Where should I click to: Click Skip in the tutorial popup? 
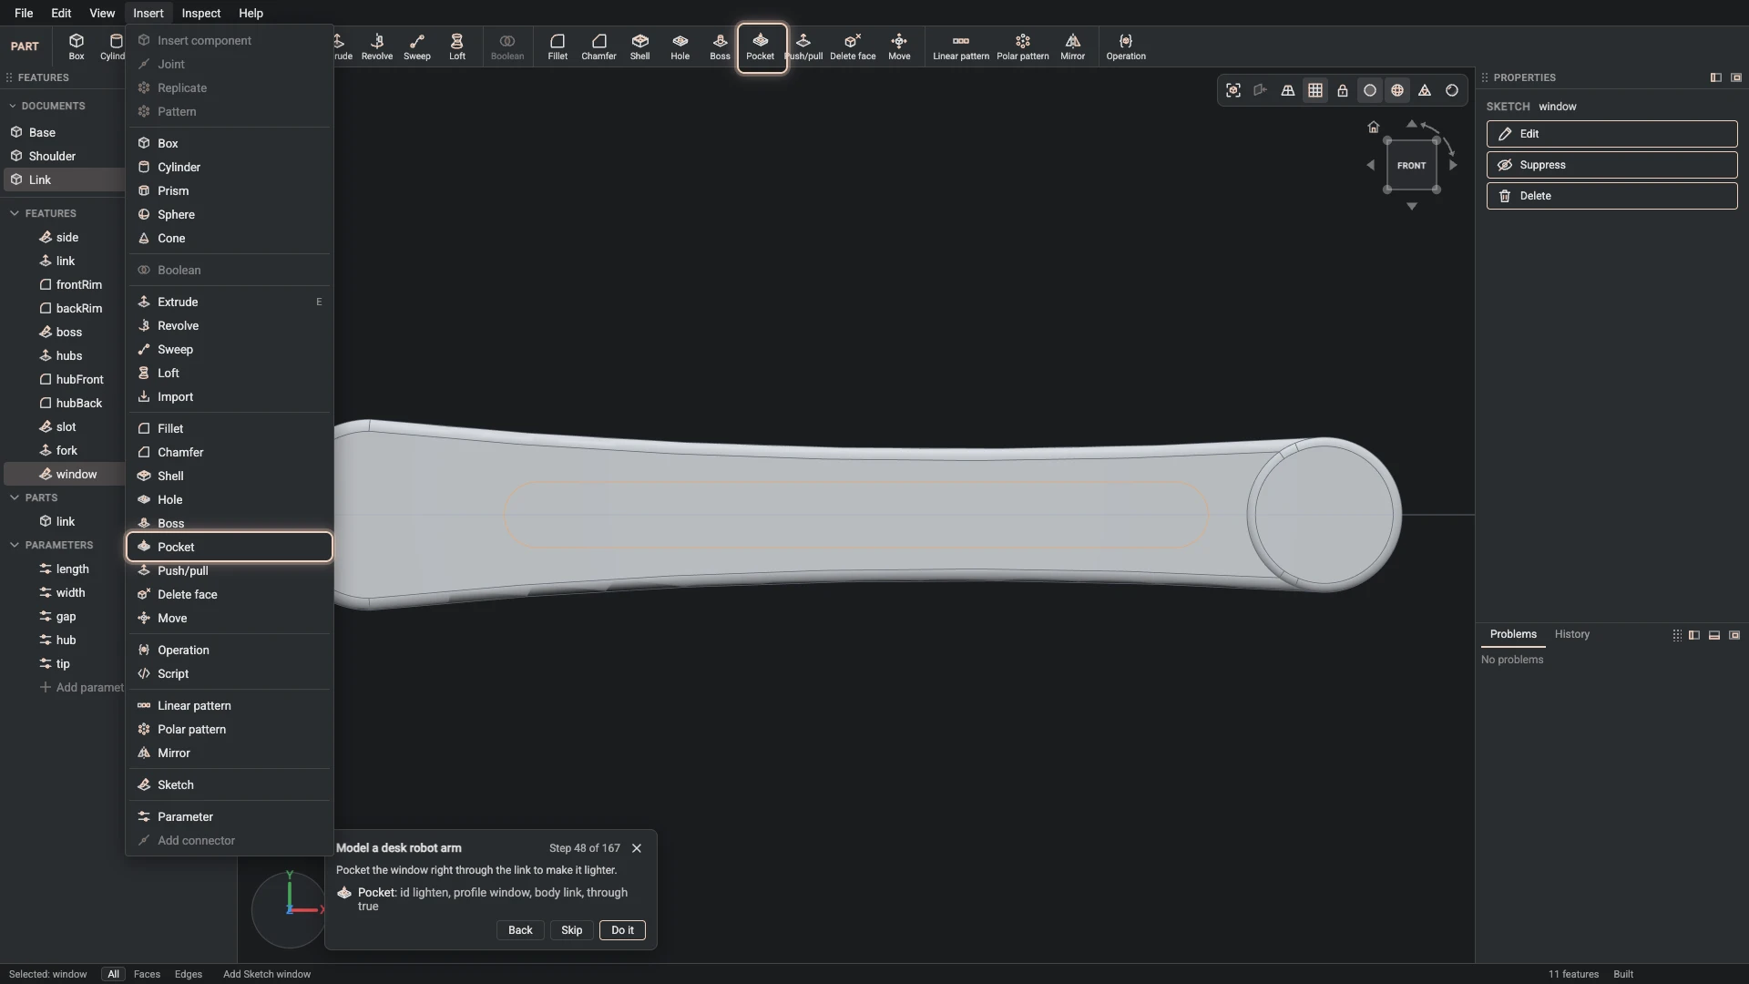[572, 930]
